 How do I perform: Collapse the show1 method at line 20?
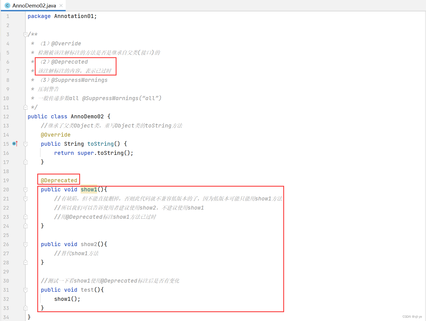25,189
